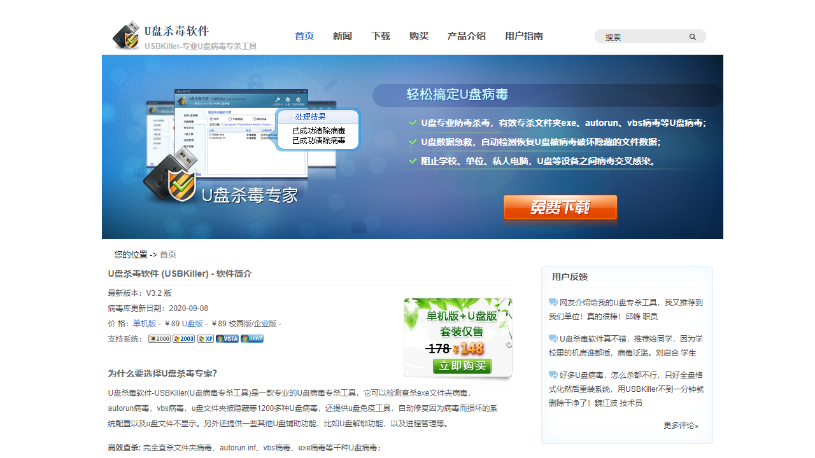This screenshot has height=458, width=815.
Task: Click the 搜索 input field
Action: [x=640, y=36]
